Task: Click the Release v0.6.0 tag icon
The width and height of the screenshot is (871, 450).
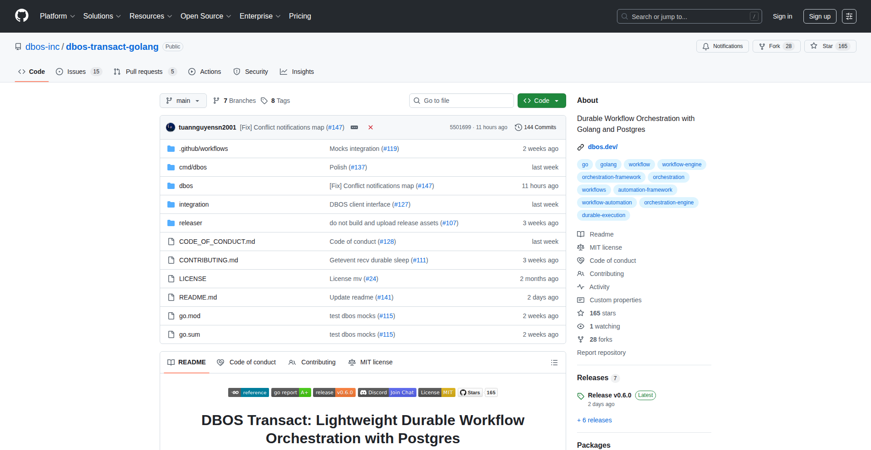Action: [581, 396]
